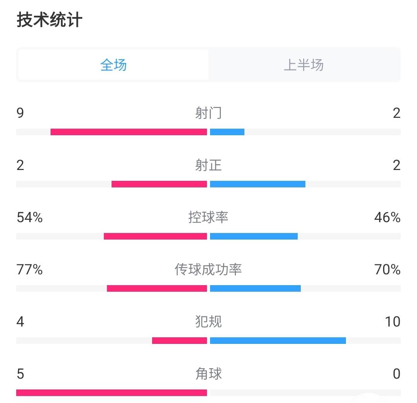
Task: Tap the fouls value 10
Action: click(392, 321)
